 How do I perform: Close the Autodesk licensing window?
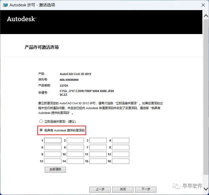(x=203, y=5)
